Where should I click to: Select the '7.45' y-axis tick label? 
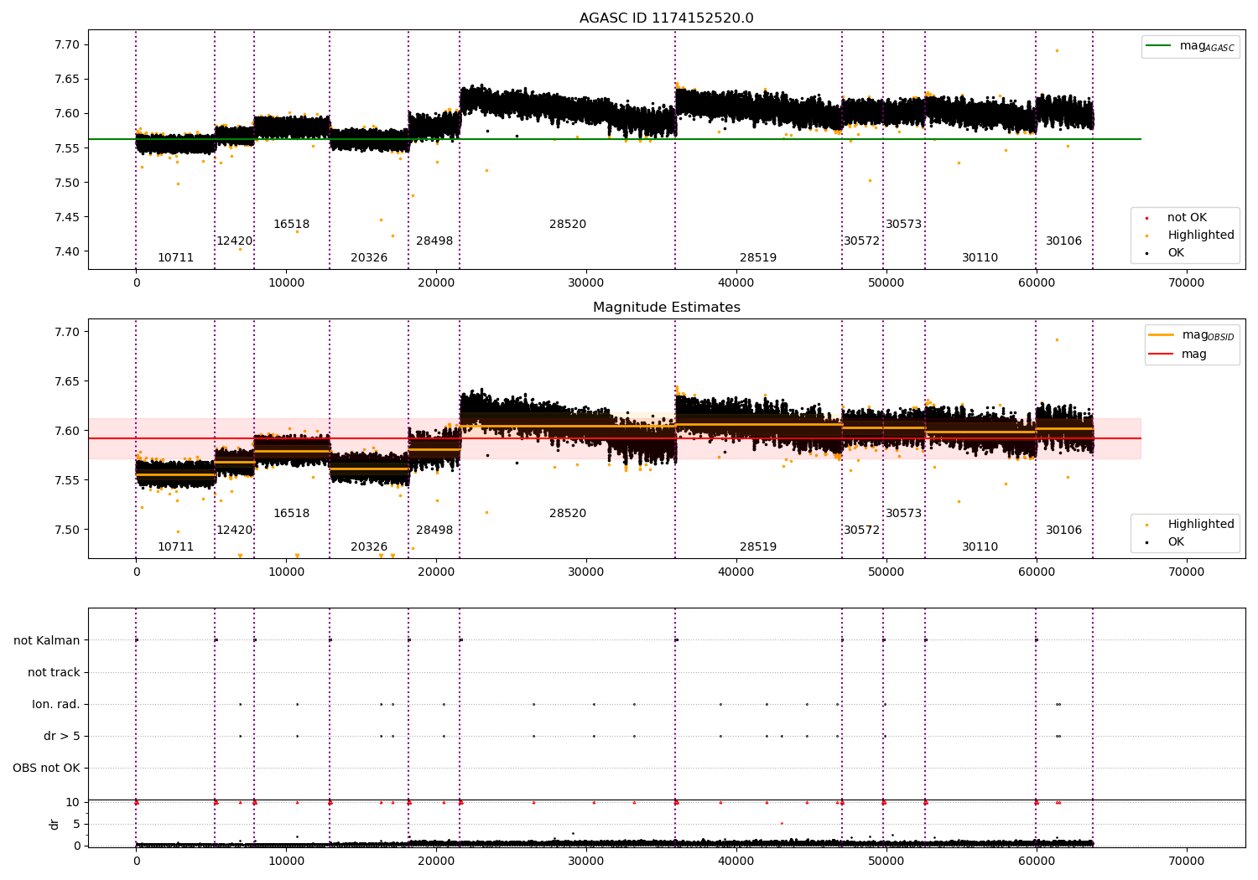[x=67, y=217]
